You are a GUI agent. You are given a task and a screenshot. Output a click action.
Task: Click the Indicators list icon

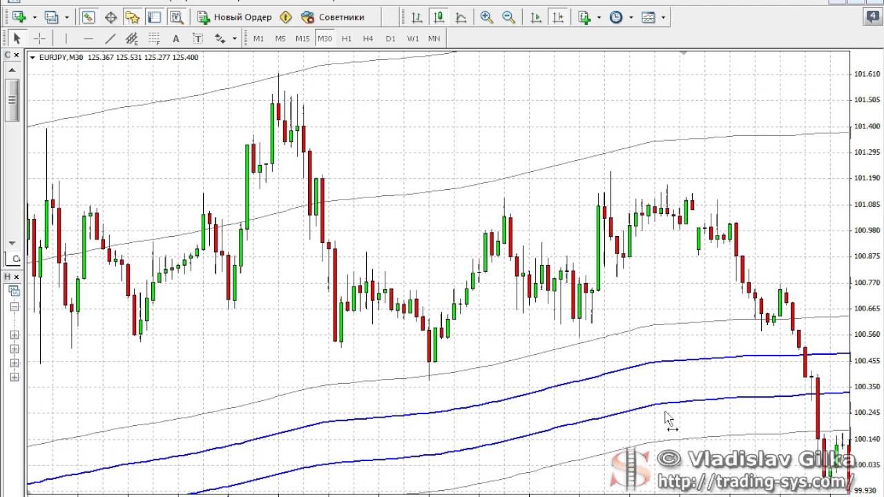tap(584, 17)
